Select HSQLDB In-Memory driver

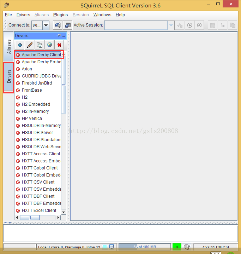point(38,126)
